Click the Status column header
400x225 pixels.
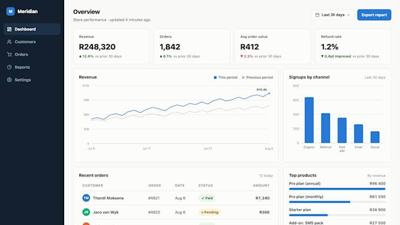[206, 186]
